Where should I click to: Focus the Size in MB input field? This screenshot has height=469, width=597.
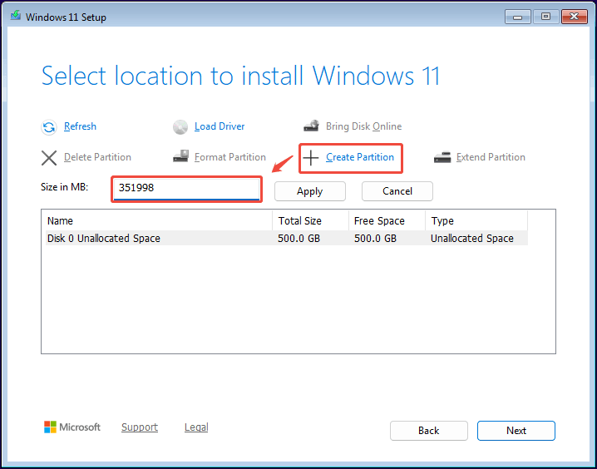coord(186,189)
